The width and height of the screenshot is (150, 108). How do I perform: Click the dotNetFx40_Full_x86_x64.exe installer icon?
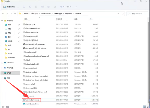(24, 48)
